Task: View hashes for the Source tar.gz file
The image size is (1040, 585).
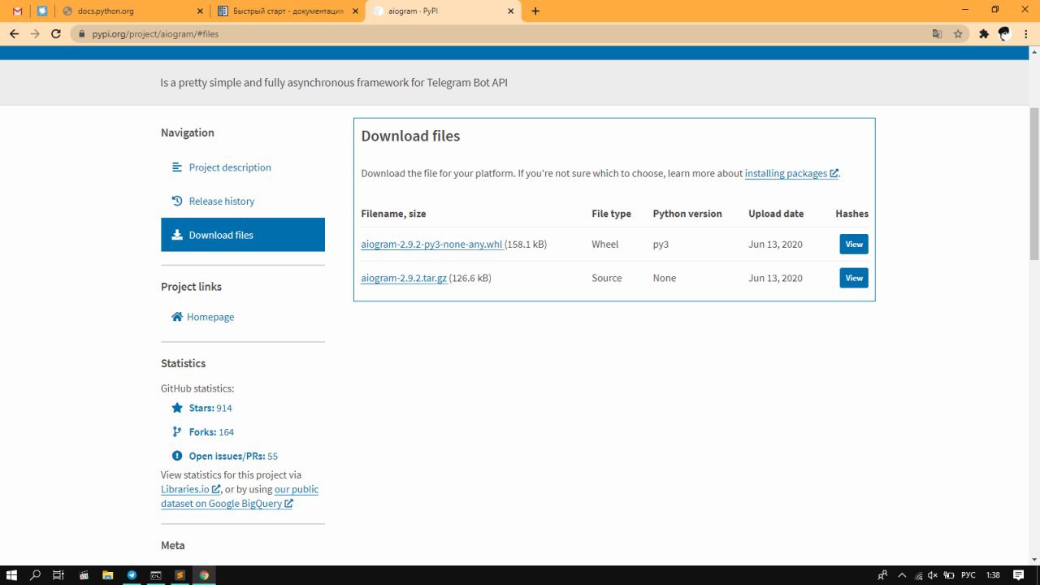Action: pyautogui.click(x=854, y=278)
